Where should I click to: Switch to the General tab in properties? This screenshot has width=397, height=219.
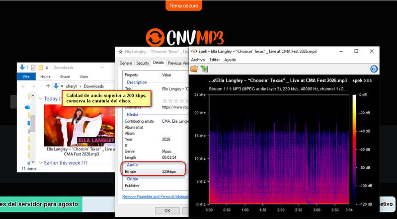pos(126,63)
